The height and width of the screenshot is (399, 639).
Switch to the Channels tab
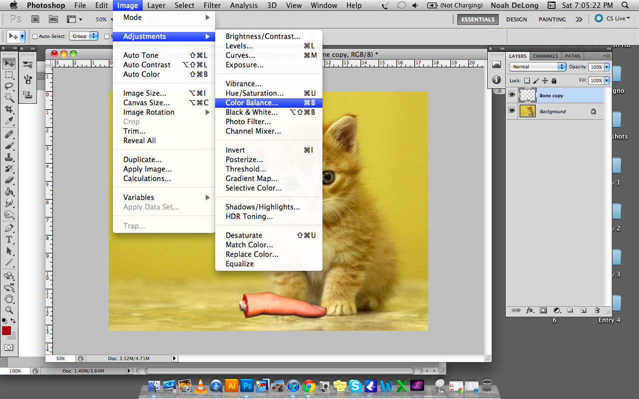click(545, 56)
